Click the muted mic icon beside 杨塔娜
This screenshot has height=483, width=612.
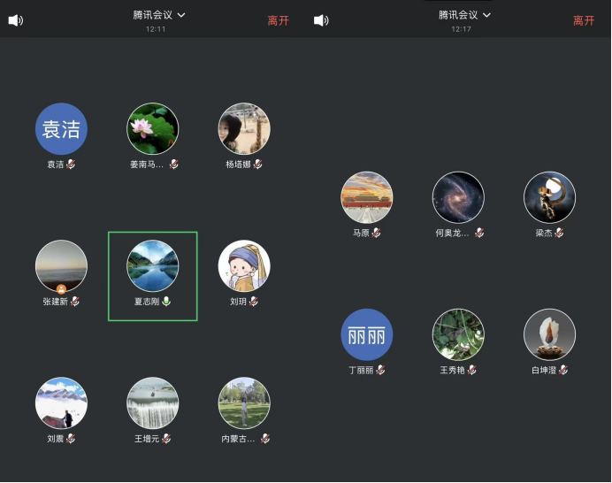click(258, 165)
